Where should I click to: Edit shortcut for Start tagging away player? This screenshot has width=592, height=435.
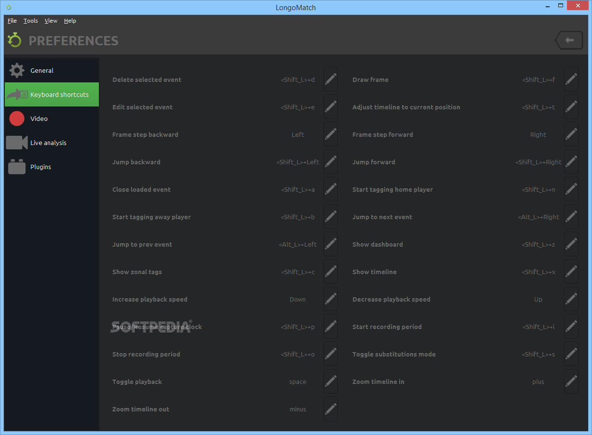(331, 217)
